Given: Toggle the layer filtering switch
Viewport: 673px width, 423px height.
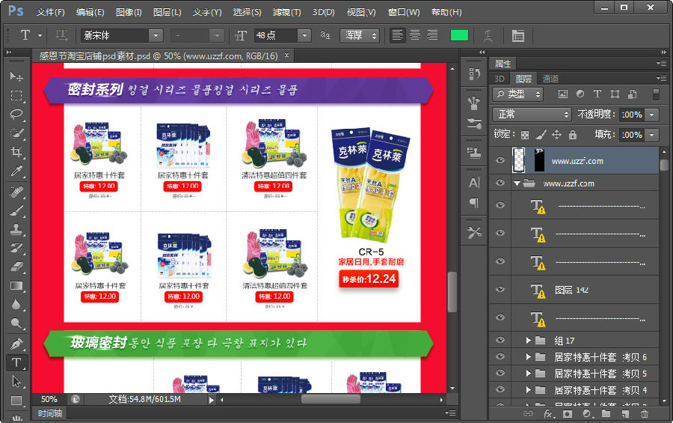Looking at the screenshot, I should 655,94.
